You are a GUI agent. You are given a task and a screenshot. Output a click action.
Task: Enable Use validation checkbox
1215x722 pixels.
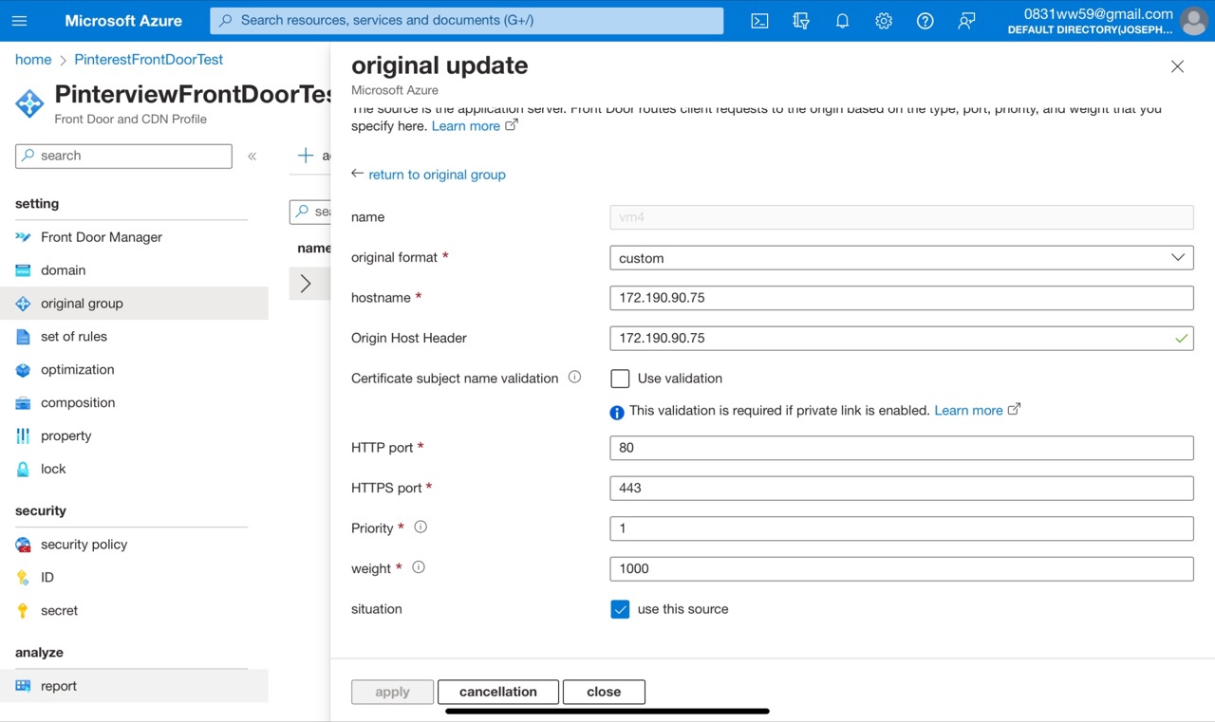click(620, 379)
